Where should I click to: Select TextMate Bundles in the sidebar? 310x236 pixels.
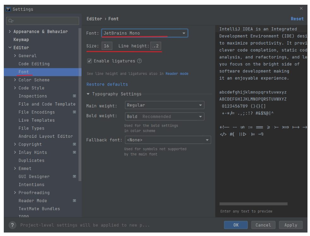point(39,209)
